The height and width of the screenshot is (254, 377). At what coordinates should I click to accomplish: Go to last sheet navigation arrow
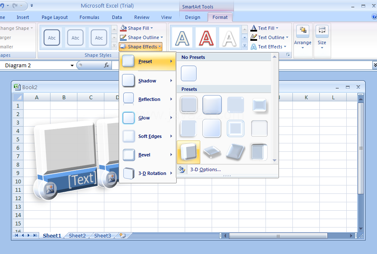pos(35,235)
